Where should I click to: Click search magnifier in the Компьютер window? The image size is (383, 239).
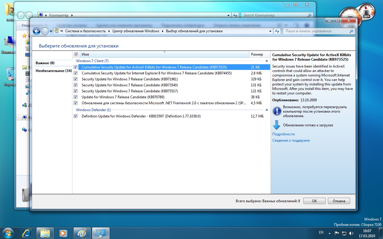(310, 15)
